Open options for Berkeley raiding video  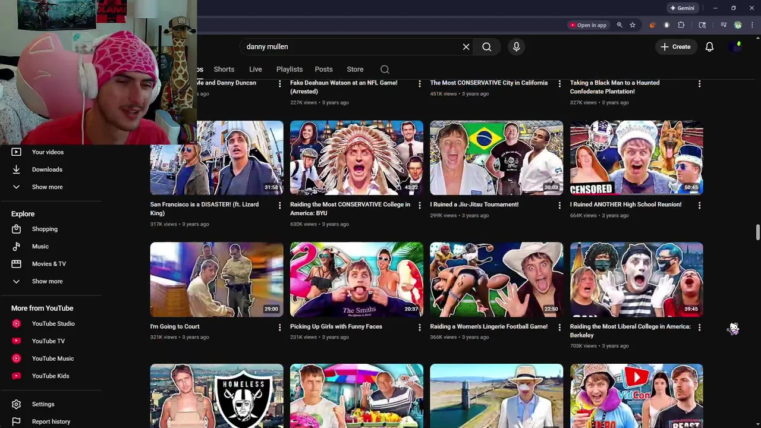pyautogui.click(x=699, y=328)
